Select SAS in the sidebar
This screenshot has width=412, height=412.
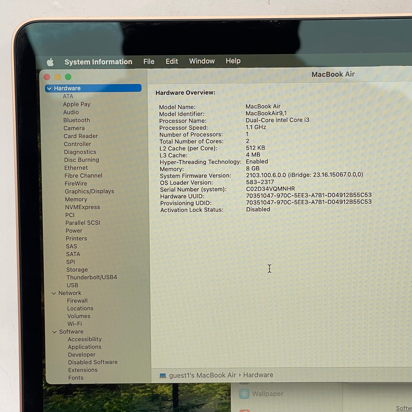click(x=72, y=246)
